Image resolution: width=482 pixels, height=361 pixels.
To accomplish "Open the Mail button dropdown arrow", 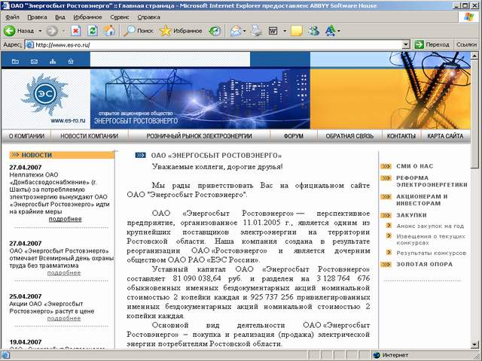I will pos(244,31).
